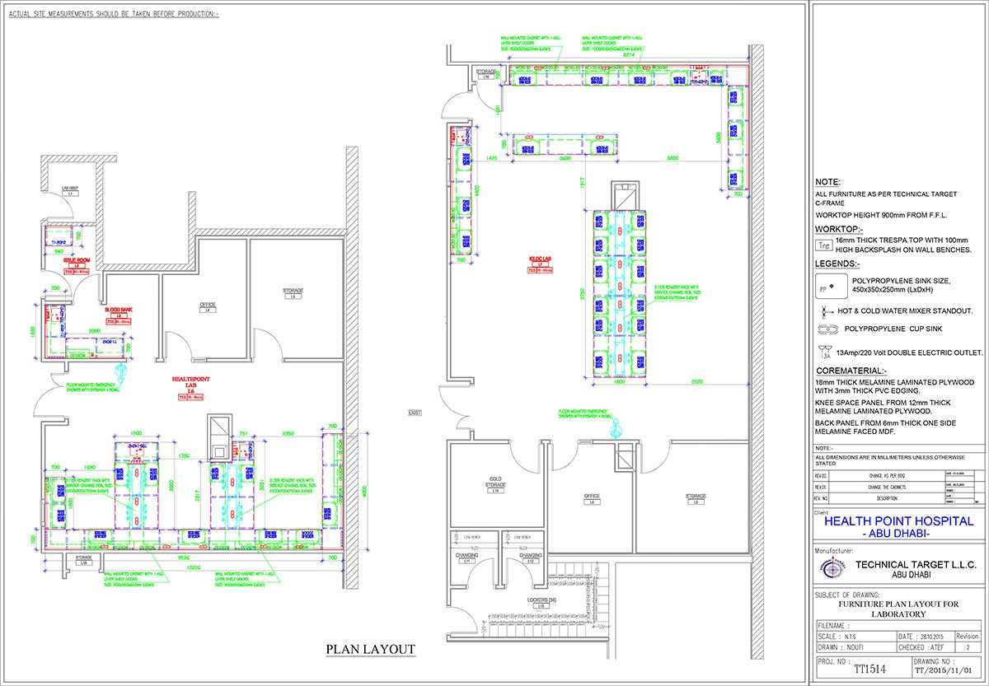
Task: Select the BLOOD BANK room label
Action: (119, 311)
